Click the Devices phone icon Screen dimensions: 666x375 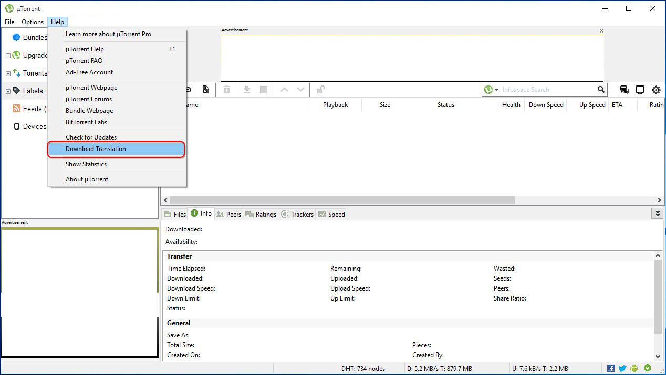(x=16, y=126)
